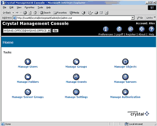Open the Manage Settings link
The width and height of the screenshot is (157, 126).
(x=76, y=97)
